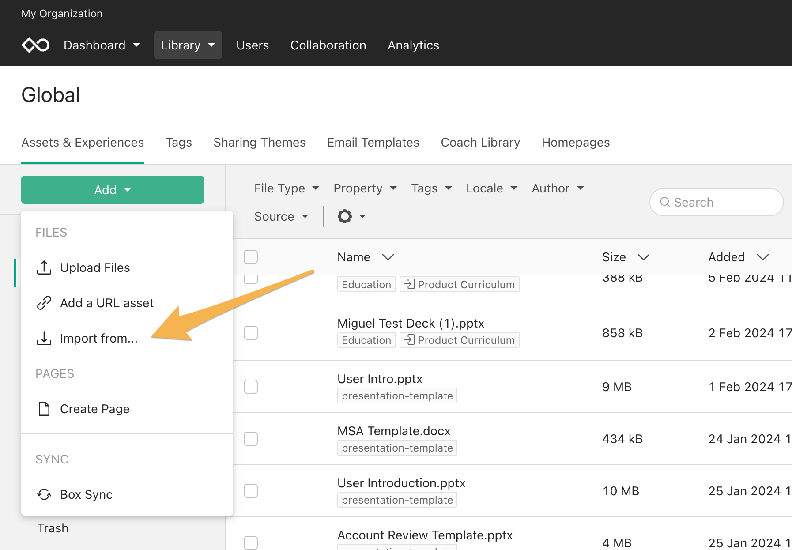Choose Add a URL asset
The image size is (792, 550).
point(127,303)
